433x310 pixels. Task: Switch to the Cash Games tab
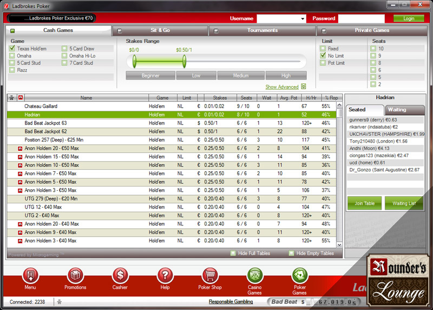[x=58, y=30]
